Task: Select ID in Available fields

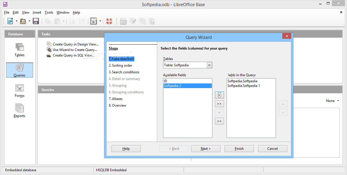Action: pyautogui.click(x=187, y=81)
